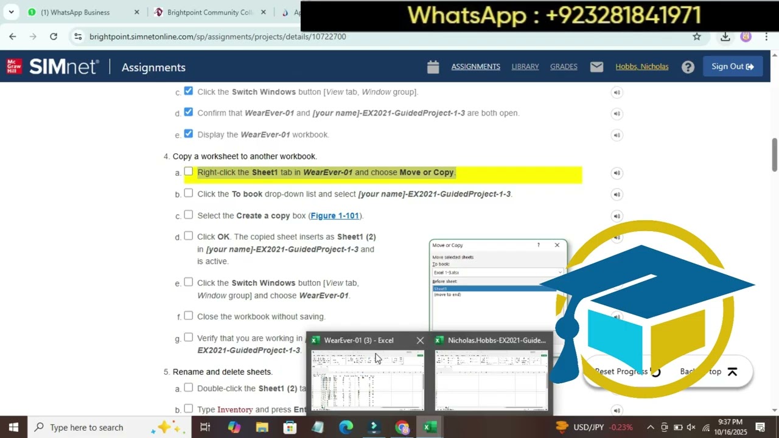Check the Right-click Sheet1 tab step
779x438 pixels.
(188, 172)
